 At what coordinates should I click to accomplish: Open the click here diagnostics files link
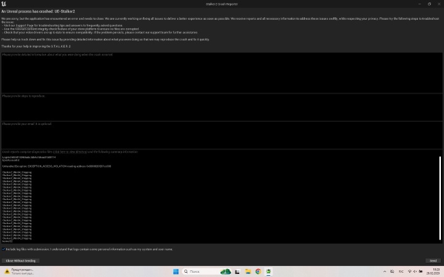[60, 151]
